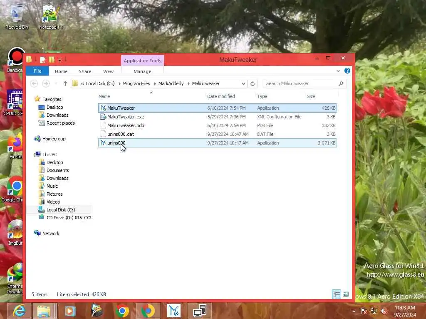Sort by the Name column header
Screen dimensions: 426x319
pos(104,96)
